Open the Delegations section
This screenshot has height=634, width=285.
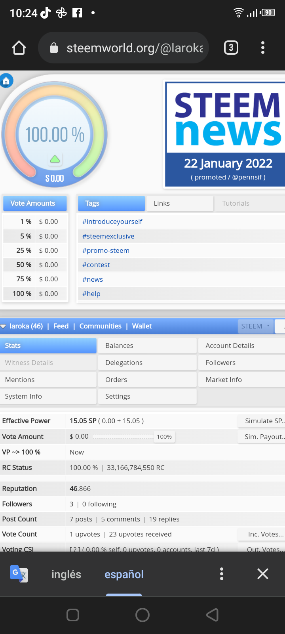(148, 363)
